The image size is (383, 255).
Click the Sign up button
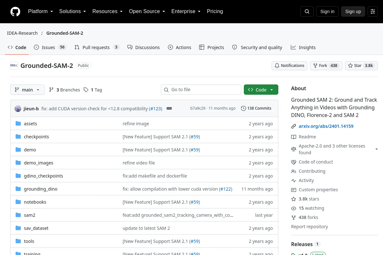click(353, 11)
